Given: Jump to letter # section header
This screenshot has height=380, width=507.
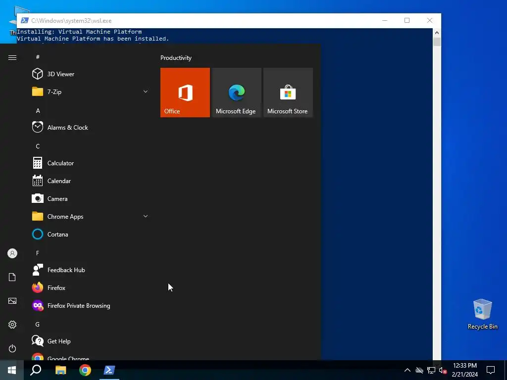Looking at the screenshot, I should [38, 57].
